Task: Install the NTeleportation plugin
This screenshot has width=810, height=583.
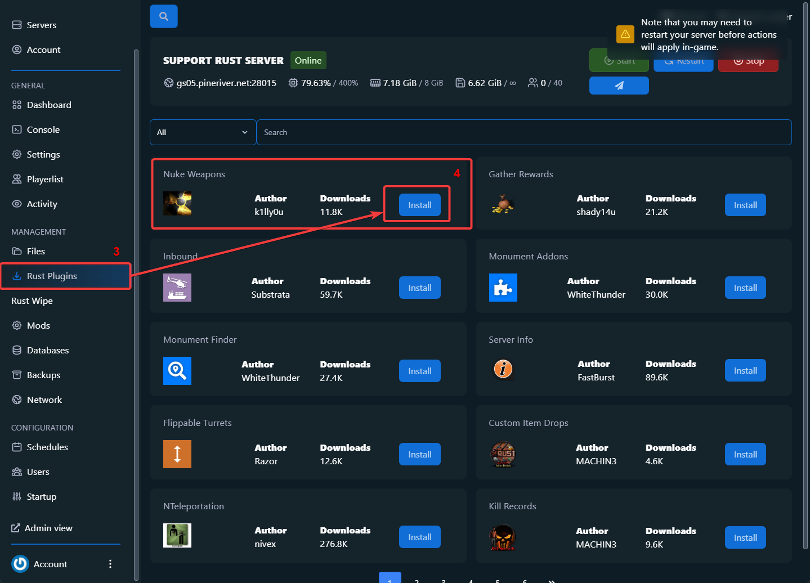Action: pyautogui.click(x=420, y=537)
